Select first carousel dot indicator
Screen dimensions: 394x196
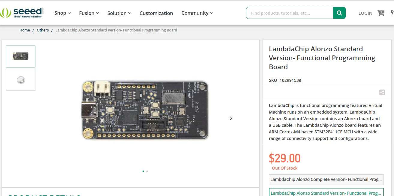click(x=143, y=171)
